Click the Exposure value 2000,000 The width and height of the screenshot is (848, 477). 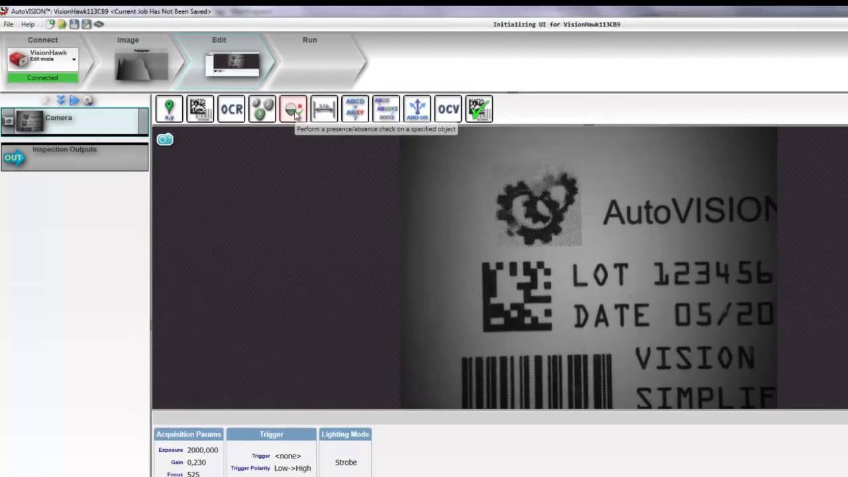click(203, 450)
